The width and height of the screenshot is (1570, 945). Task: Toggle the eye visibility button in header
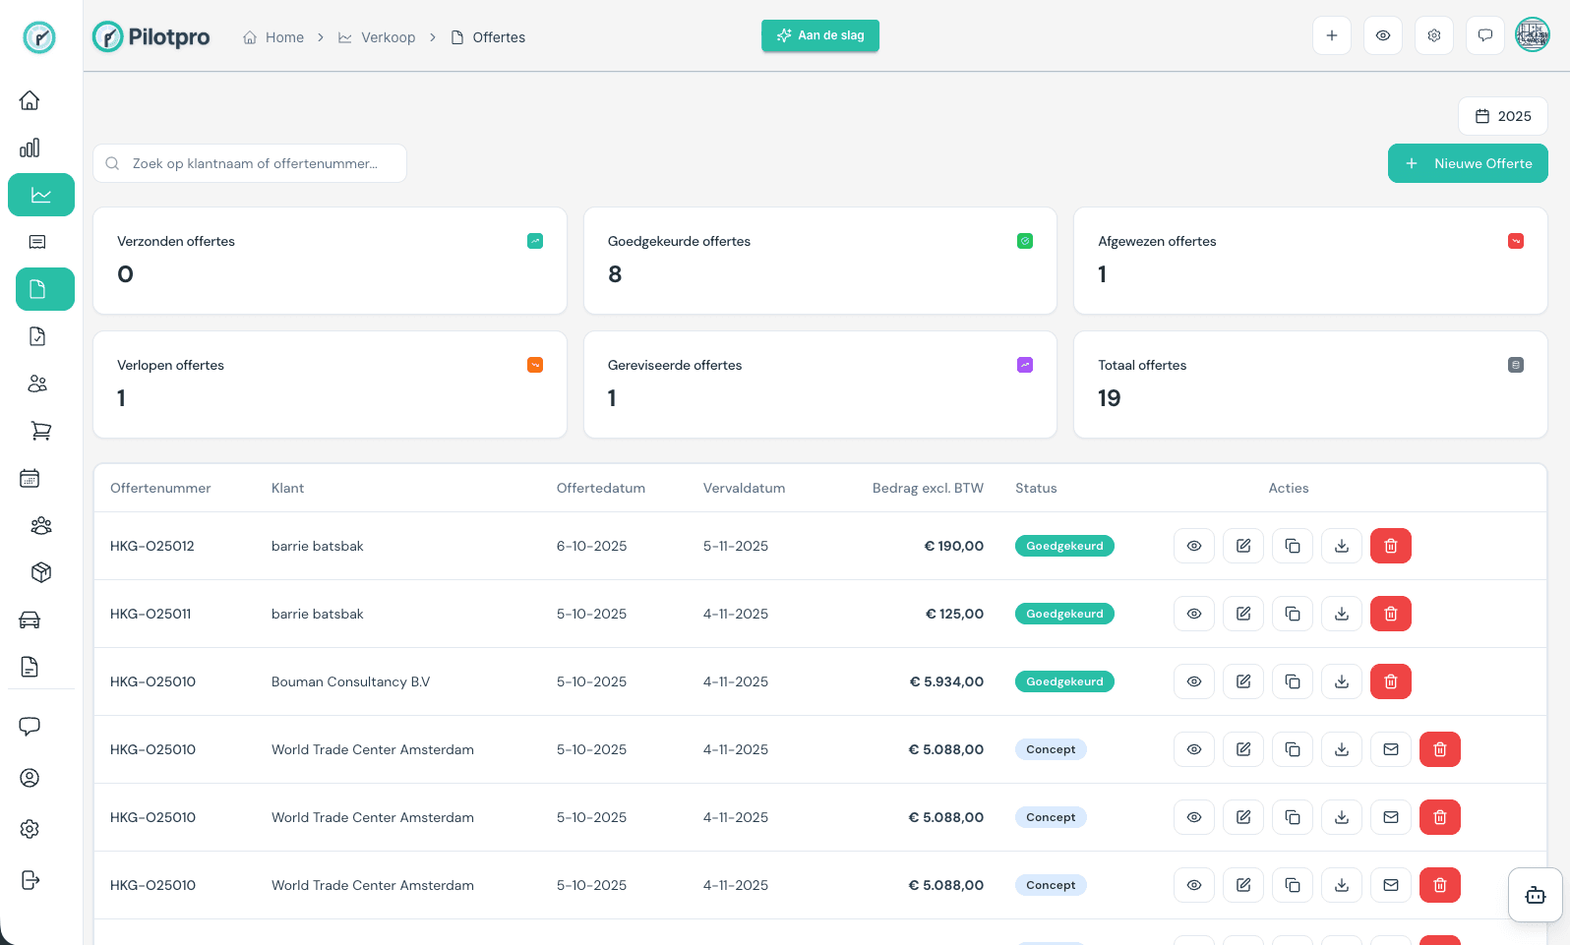coord(1382,35)
